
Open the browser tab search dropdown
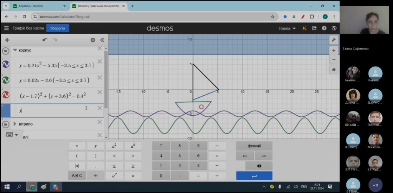pyautogui.click(x=6, y=6)
